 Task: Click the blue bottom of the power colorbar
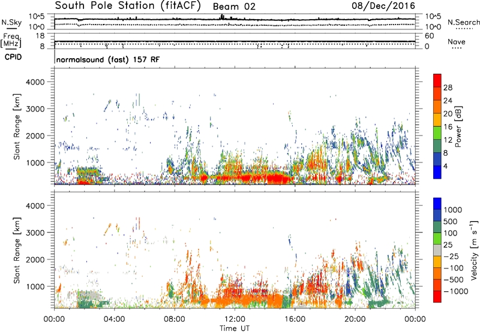[x=437, y=172]
